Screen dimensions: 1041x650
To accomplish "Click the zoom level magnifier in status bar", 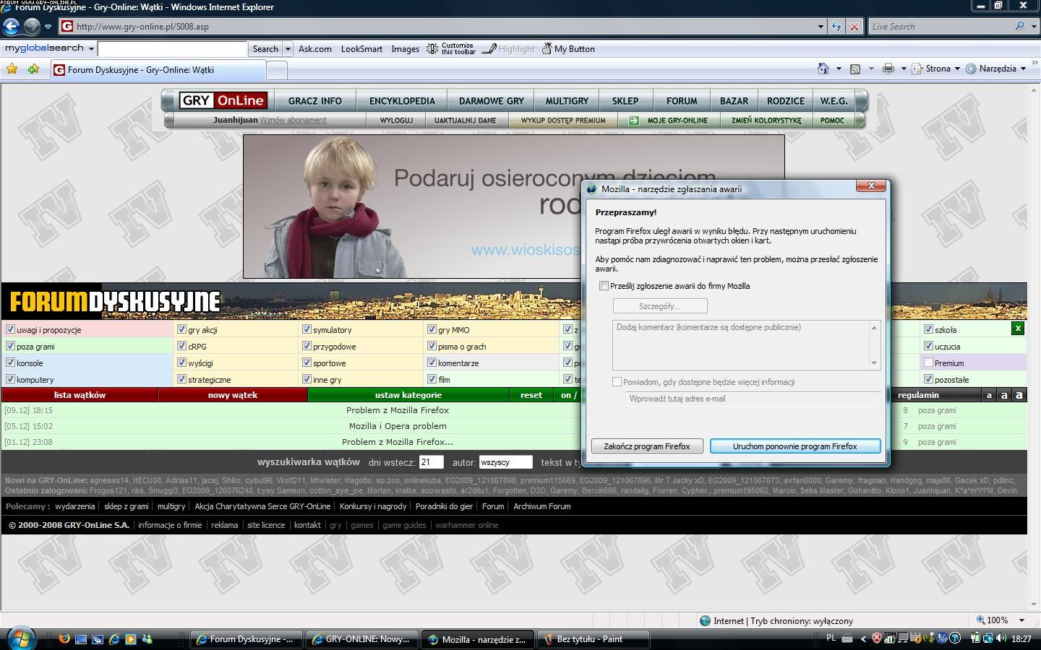I will (x=981, y=620).
